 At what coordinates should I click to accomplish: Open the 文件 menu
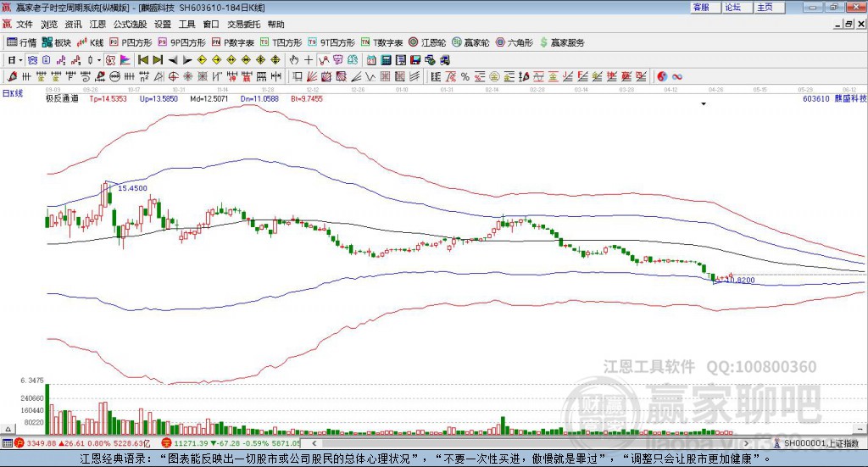25,25
